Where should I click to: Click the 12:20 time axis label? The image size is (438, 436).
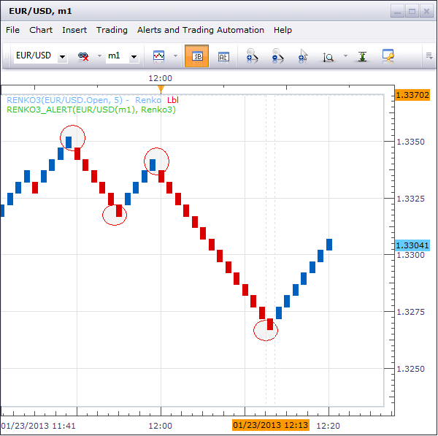[x=328, y=426]
